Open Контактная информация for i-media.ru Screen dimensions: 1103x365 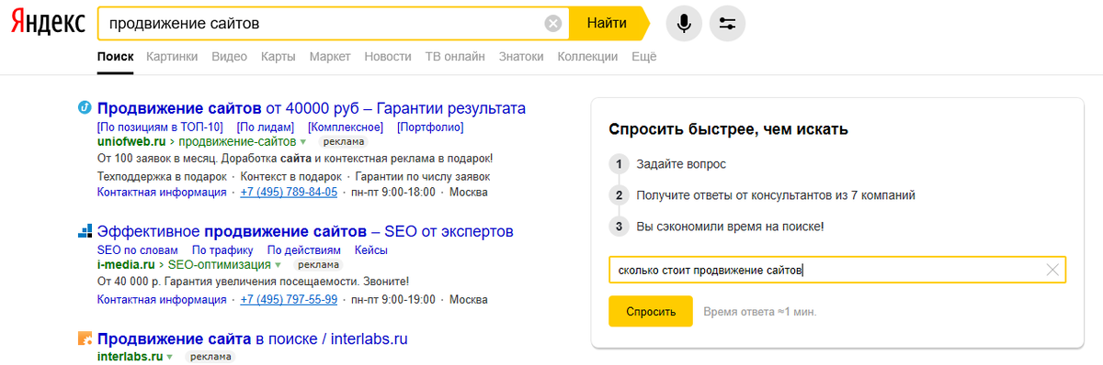[162, 299]
